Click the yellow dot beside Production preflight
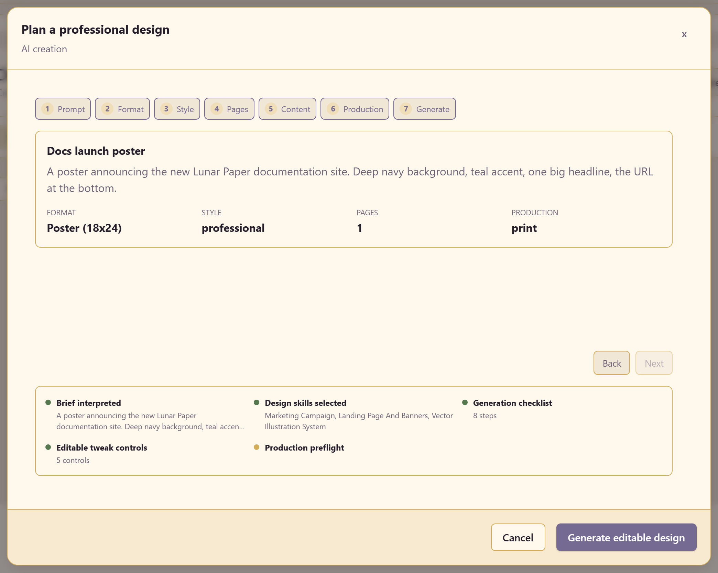The width and height of the screenshot is (718, 573). tap(257, 447)
